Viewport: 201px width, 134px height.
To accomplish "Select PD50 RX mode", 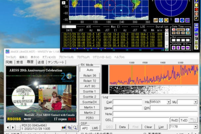I will pos(90,118).
